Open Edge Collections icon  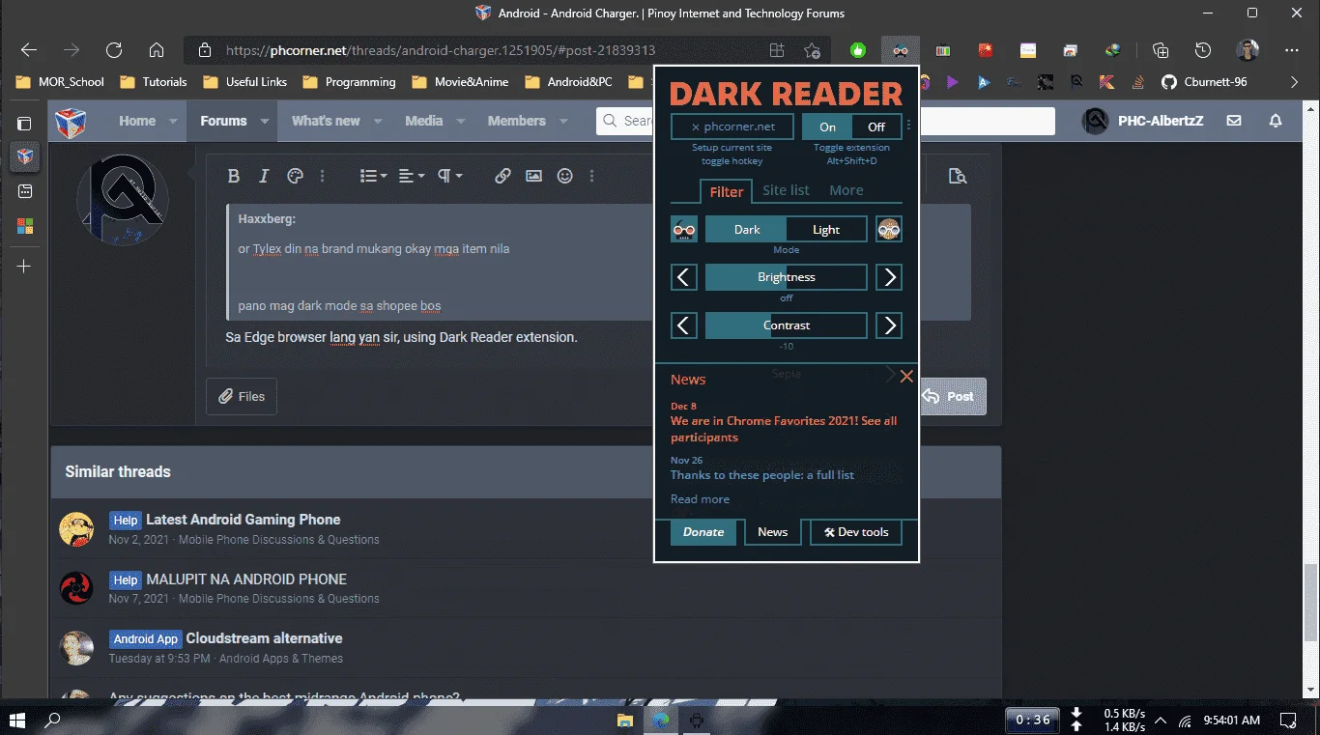[x=1161, y=50]
